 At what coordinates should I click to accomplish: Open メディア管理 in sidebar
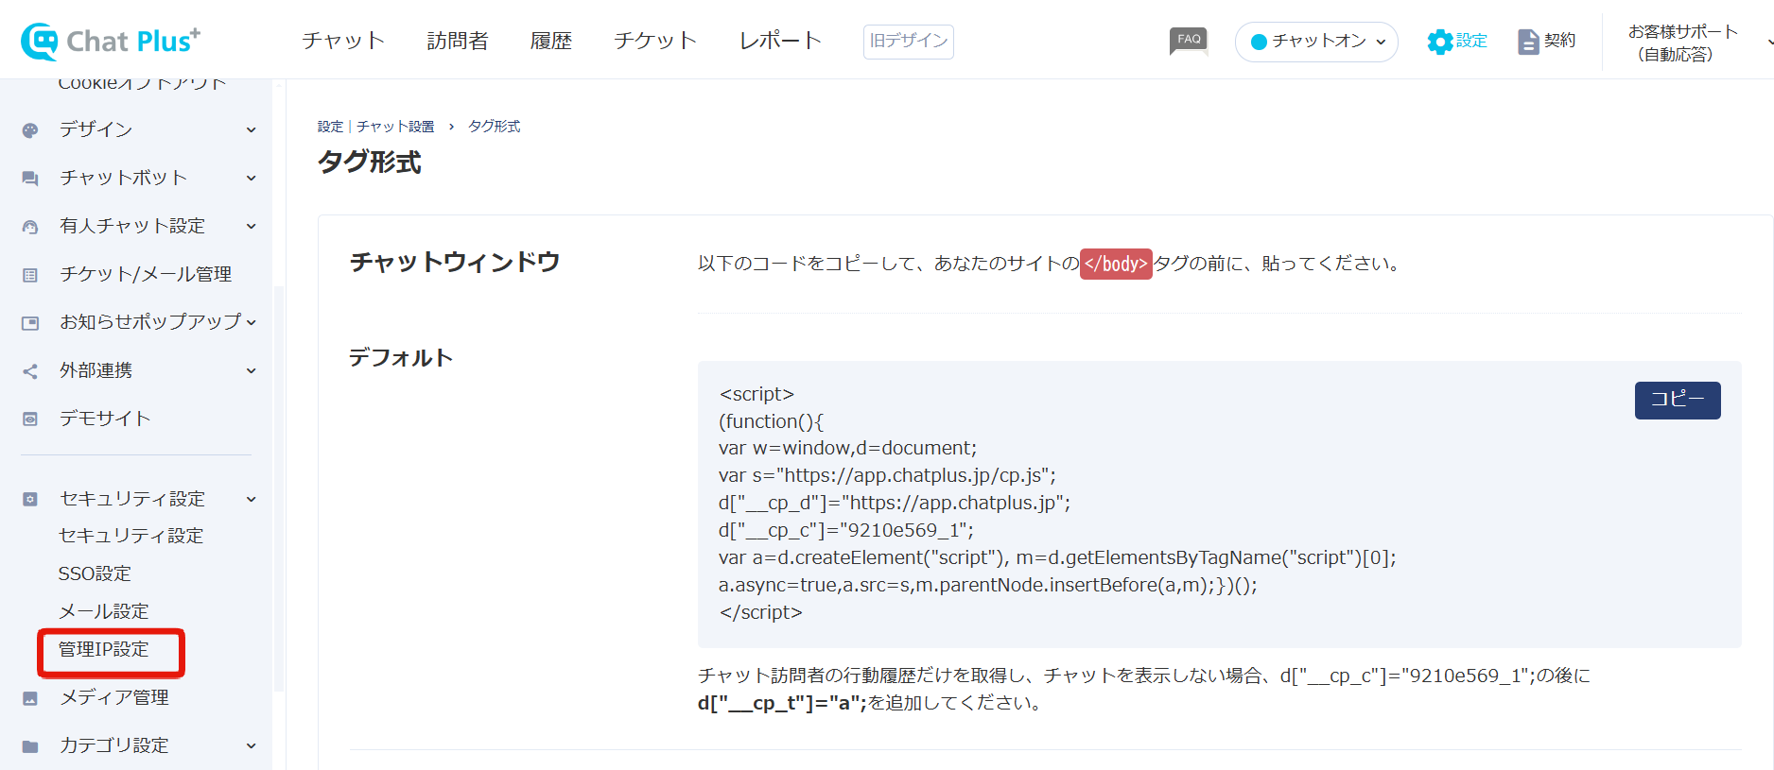tap(114, 697)
